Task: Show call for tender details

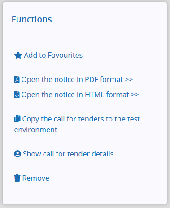Action: pyautogui.click(x=64, y=154)
